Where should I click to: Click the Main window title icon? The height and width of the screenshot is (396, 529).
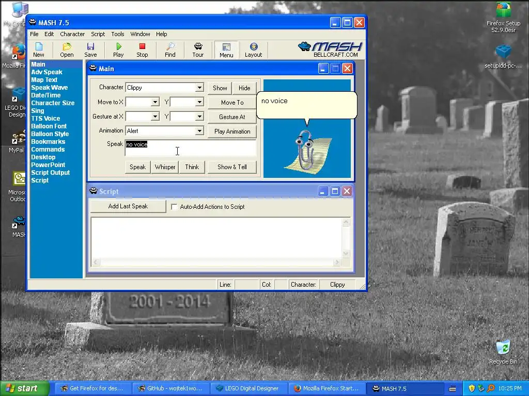coord(93,69)
